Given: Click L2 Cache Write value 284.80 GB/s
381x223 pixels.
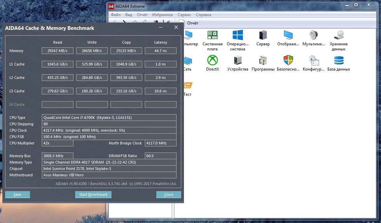Looking at the screenshot, I should point(92,78).
